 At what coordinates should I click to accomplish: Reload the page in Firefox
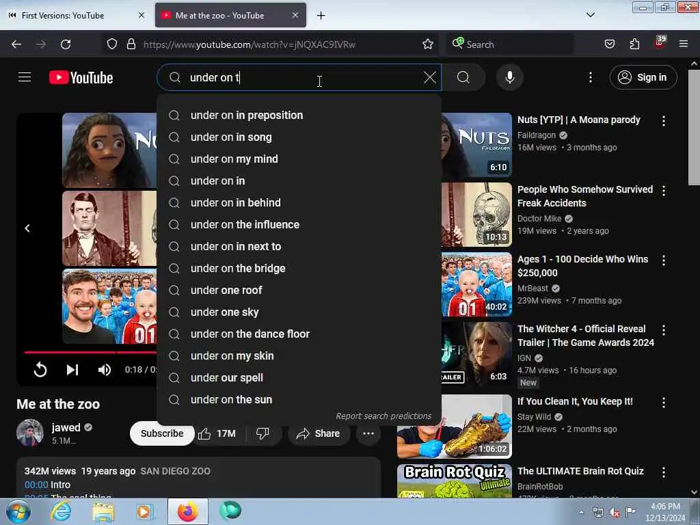(x=66, y=44)
